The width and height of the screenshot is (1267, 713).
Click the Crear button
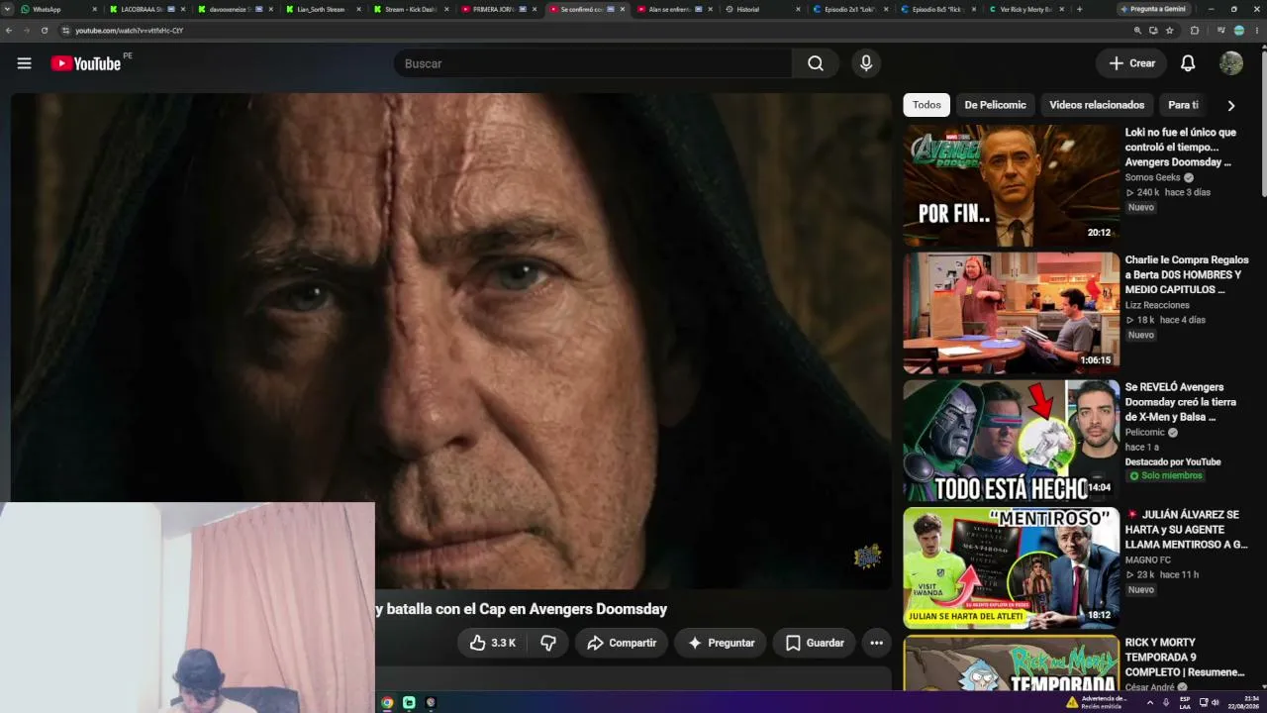point(1131,63)
